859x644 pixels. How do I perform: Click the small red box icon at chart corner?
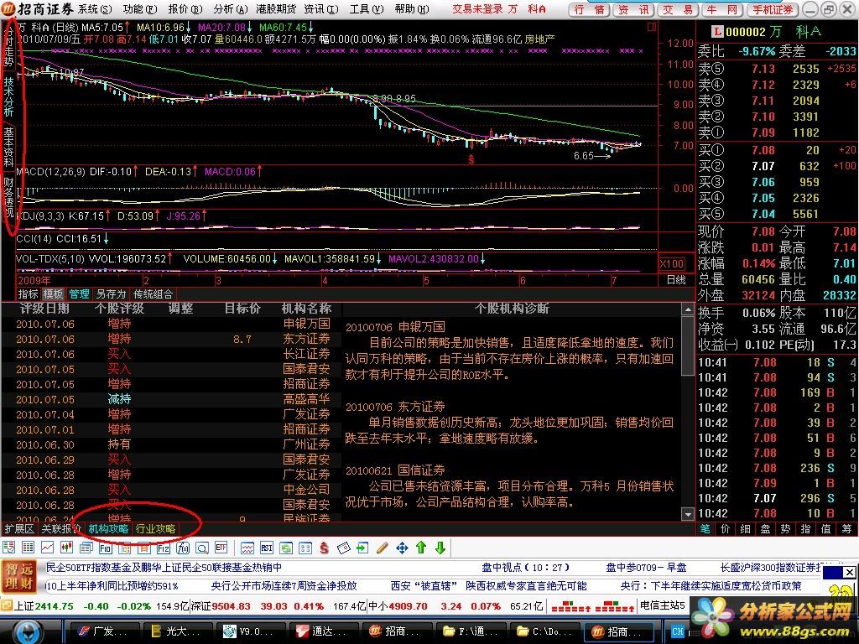point(651,26)
